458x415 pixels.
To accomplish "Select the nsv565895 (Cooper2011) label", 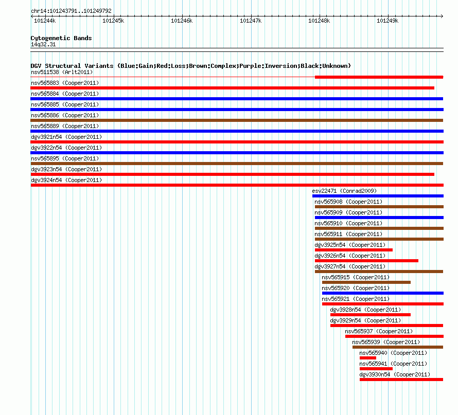I will tap(65, 158).
